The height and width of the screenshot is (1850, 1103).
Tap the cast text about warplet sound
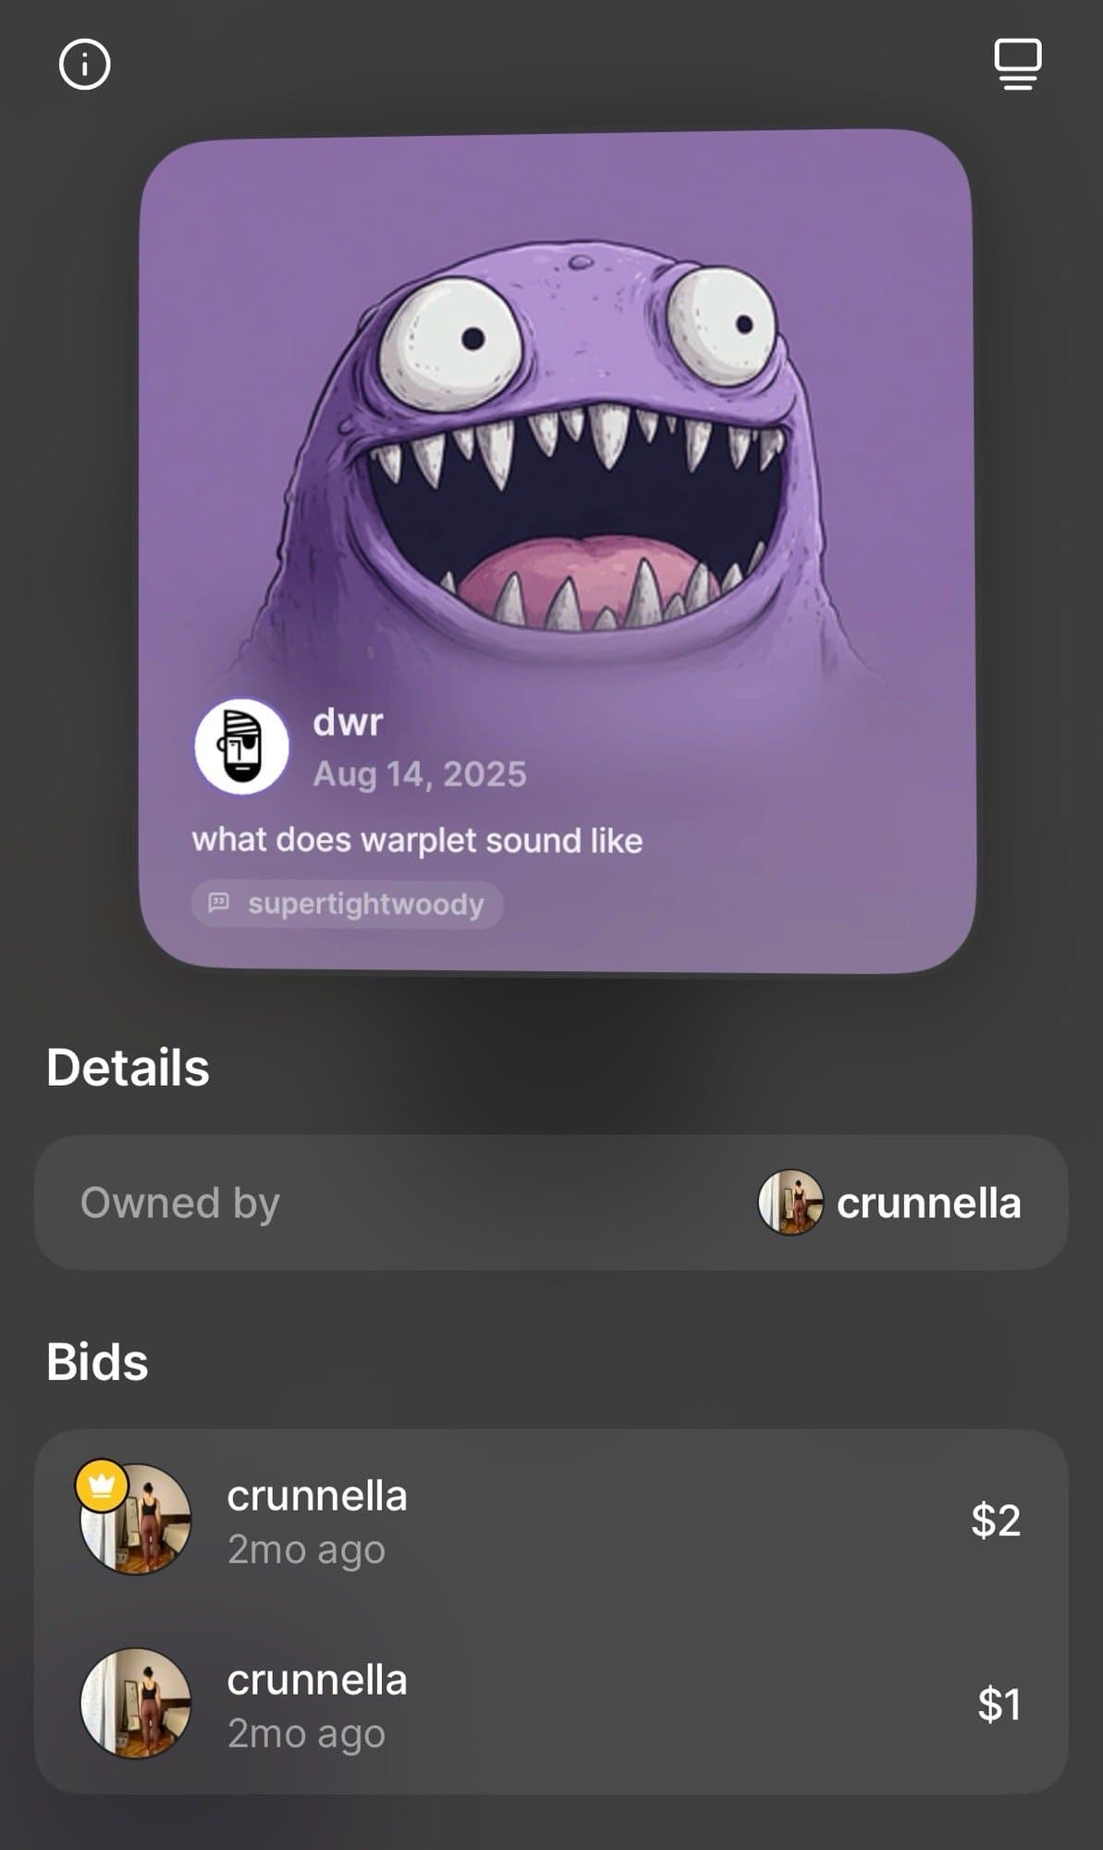click(417, 840)
